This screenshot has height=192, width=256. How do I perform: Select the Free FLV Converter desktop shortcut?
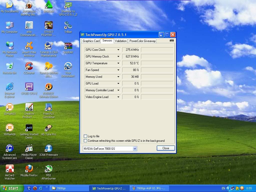point(49,111)
